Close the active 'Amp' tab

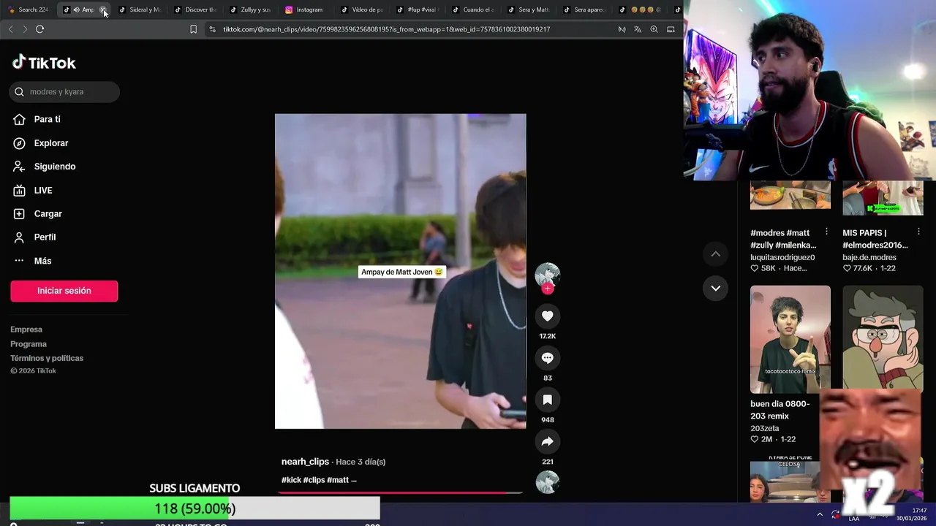click(103, 9)
